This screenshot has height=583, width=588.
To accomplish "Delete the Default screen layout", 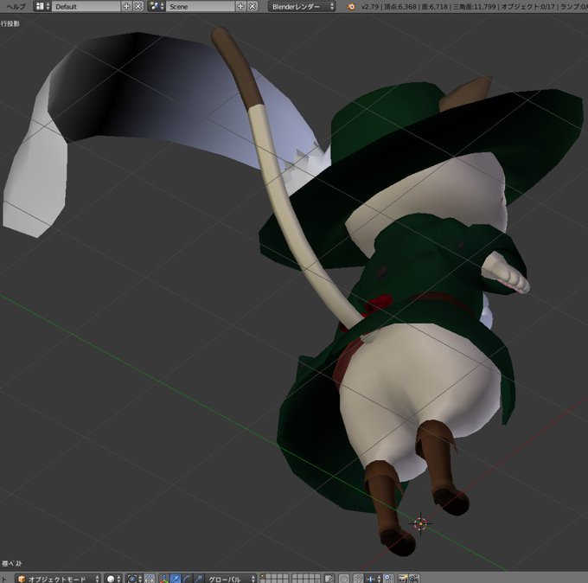I will click(138, 6).
